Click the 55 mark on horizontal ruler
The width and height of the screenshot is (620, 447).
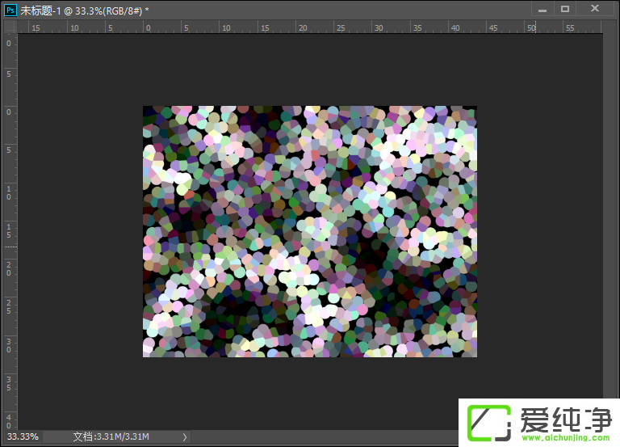click(x=569, y=27)
